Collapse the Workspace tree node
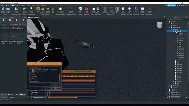Image resolution: width=189 pixels, height=106 pixels. tap(167, 22)
